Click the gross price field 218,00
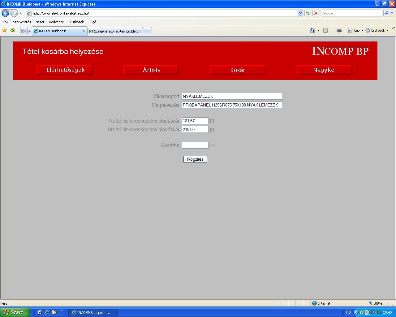 pyautogui.click(x=195, y=129)
